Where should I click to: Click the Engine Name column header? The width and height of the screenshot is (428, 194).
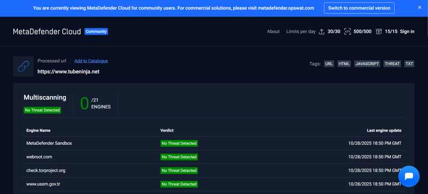click(x=38, y=130)
